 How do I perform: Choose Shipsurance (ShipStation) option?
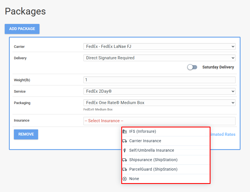(166, 160)
